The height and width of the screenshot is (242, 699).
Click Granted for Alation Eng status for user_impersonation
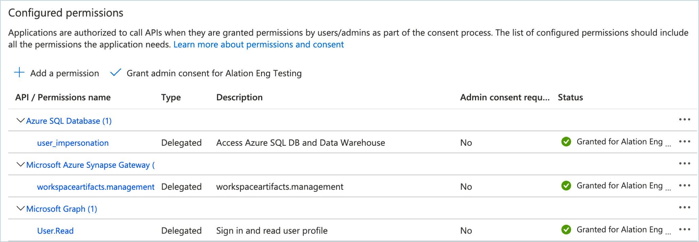coord(624,142)
